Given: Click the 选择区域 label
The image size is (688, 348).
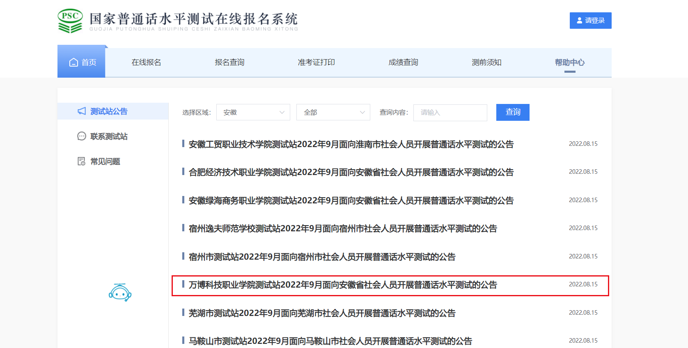Looking at the screenshot, I should [x=196, y=113].
